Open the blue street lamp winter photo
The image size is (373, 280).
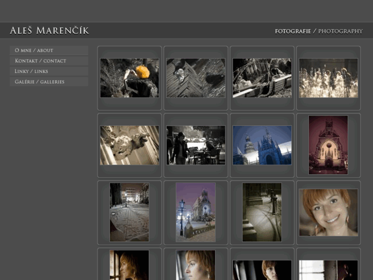pos(195,212)
